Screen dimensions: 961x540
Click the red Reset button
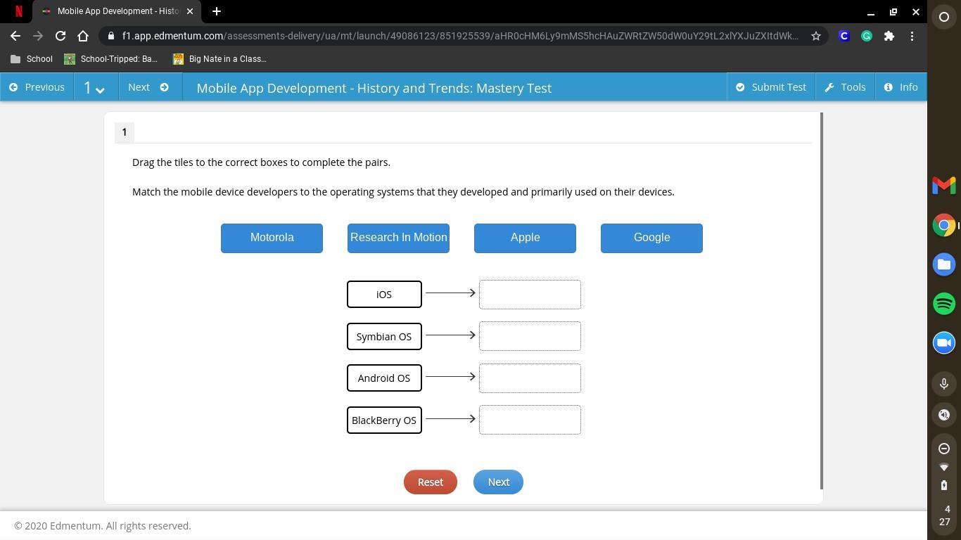coord(431,482)
